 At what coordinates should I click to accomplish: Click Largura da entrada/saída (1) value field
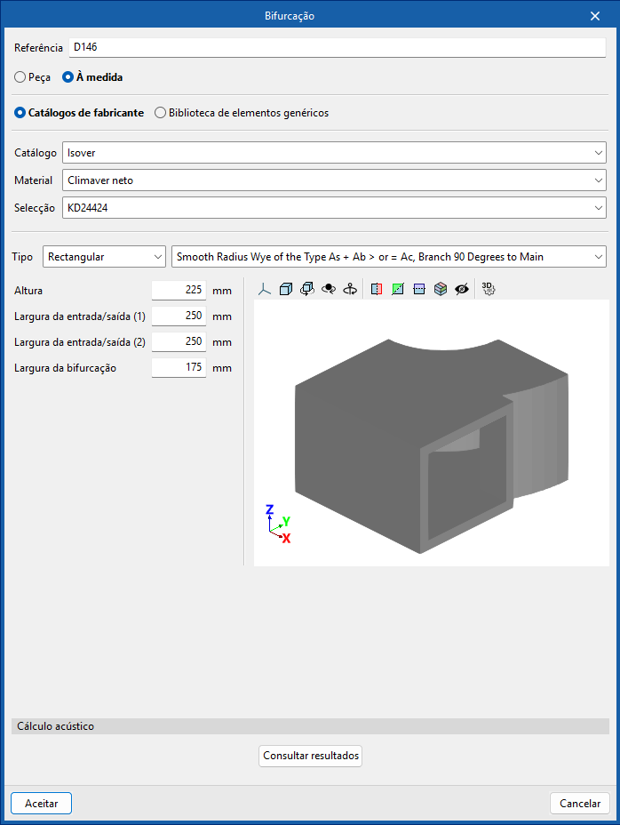[179, 316]
